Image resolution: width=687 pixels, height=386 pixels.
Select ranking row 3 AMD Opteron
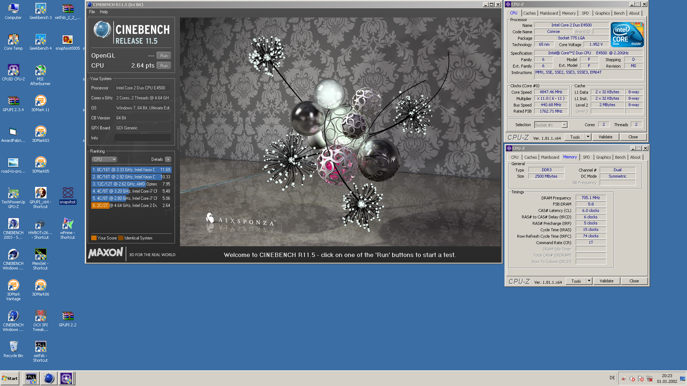[x=131, y=184]
